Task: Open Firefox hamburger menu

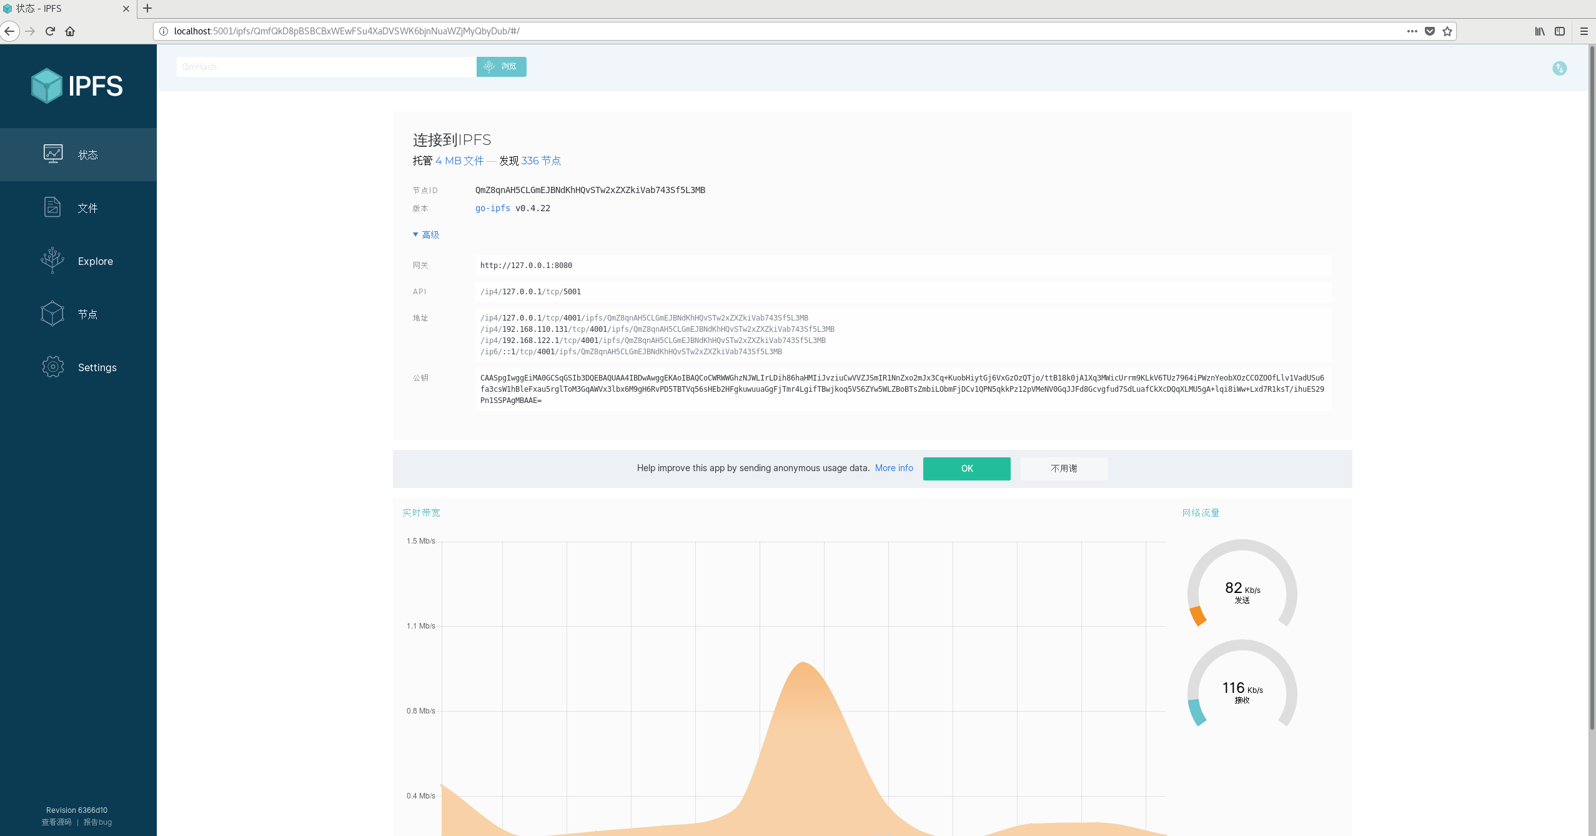Action: tap(1584, 31)
